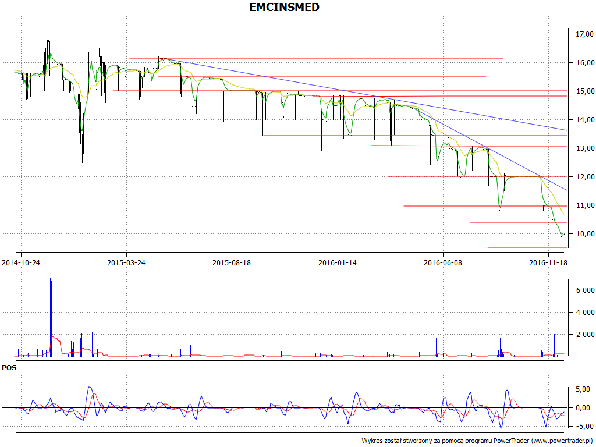Click the 16,00 price axis value
Viewport: 596px width, 447px height.
[x=584, y=63]
